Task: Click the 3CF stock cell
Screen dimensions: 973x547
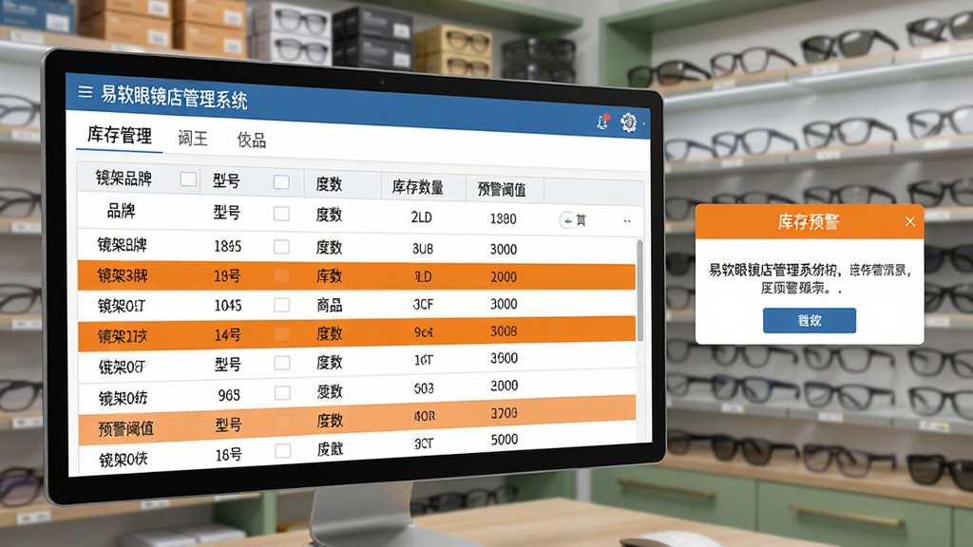Action: 423,305
